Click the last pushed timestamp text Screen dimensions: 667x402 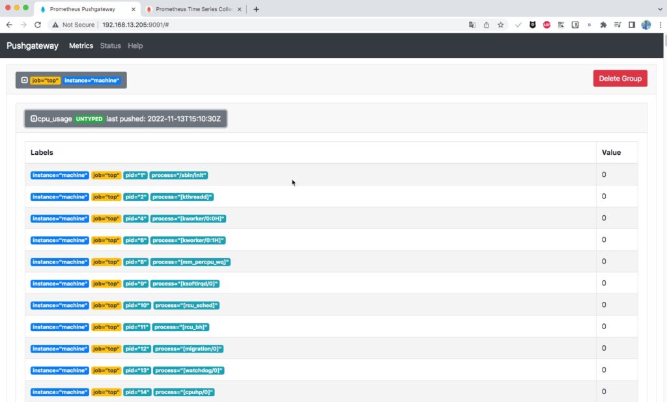tap(163, 118)
